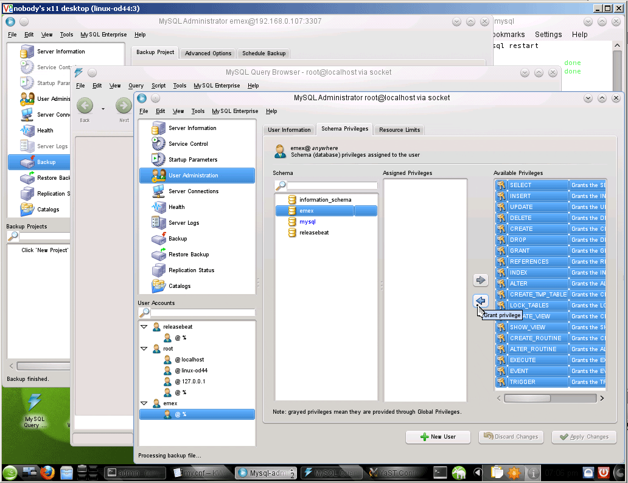Select the DELETE privilege row

[x=551, y=218]
